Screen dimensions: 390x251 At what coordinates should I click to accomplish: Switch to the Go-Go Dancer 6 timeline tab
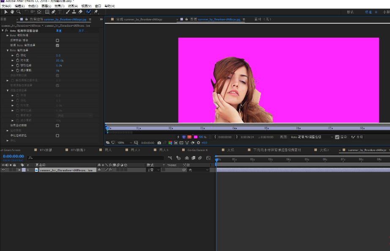pyautogui.click(x=197, y=150)
